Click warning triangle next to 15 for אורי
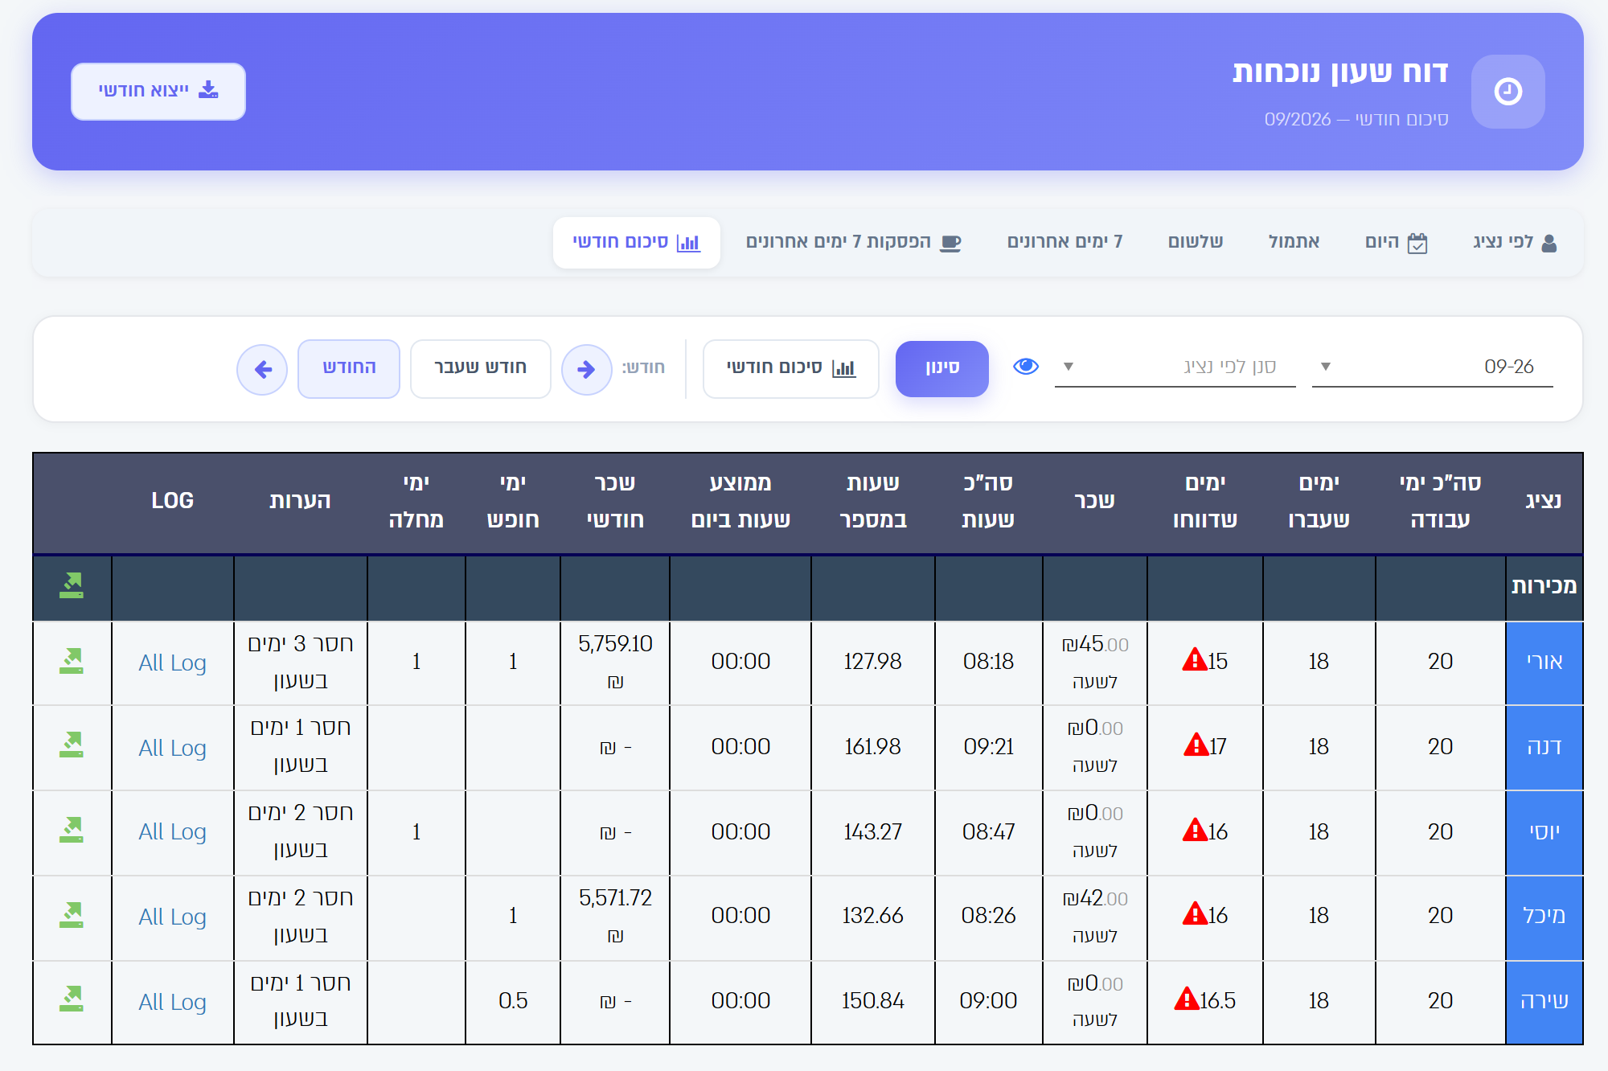The height and width of the screenshot is (1071, 1608). pos(1195,660)
